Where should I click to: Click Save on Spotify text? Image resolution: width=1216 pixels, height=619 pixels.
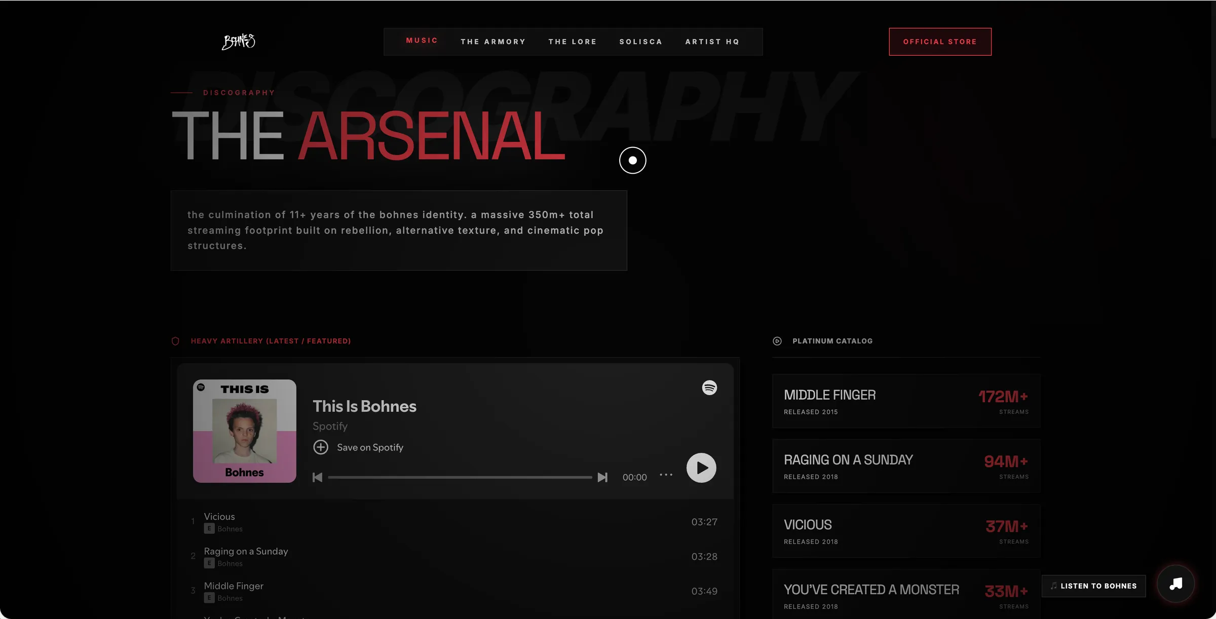tap(370, 447)
